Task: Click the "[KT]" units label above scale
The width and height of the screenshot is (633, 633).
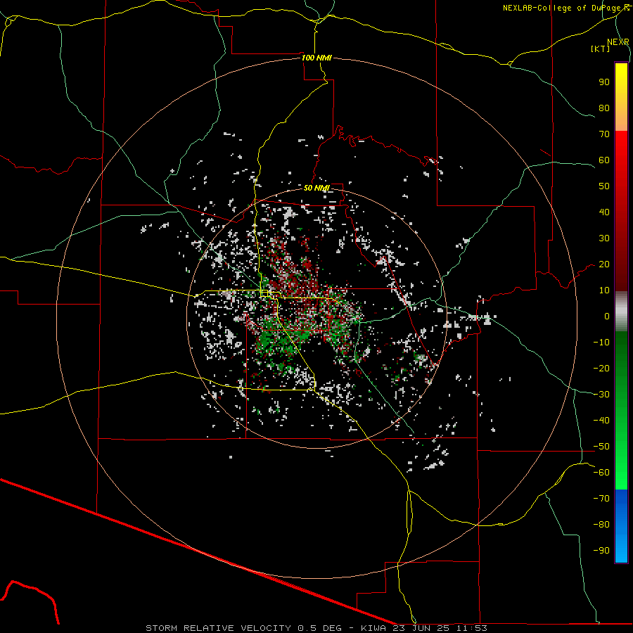Action: 601,49
